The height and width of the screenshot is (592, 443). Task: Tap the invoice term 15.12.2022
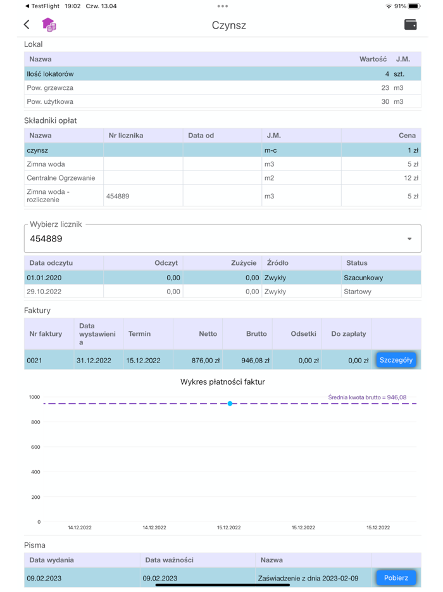(143, 360)
